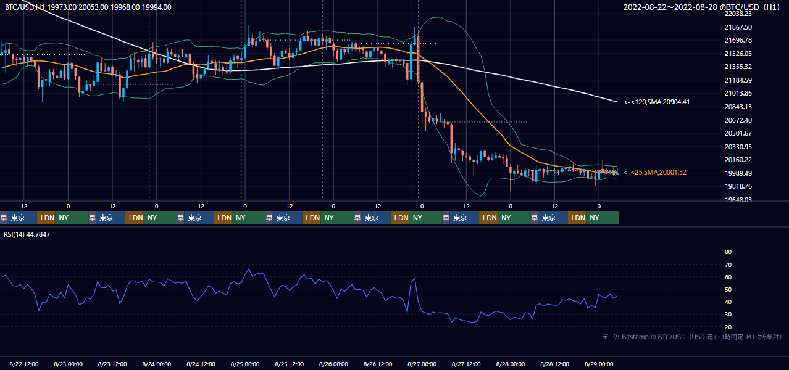Select the 8/29 00:00 time label

pyautogui.click(x=599, y=364)
